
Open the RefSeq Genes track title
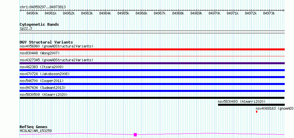[34, 127]
